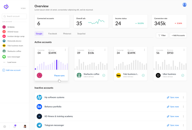This screenshot has height=130, width=192.
Task: Open notifications bell icon
Action: click(15, 126)
